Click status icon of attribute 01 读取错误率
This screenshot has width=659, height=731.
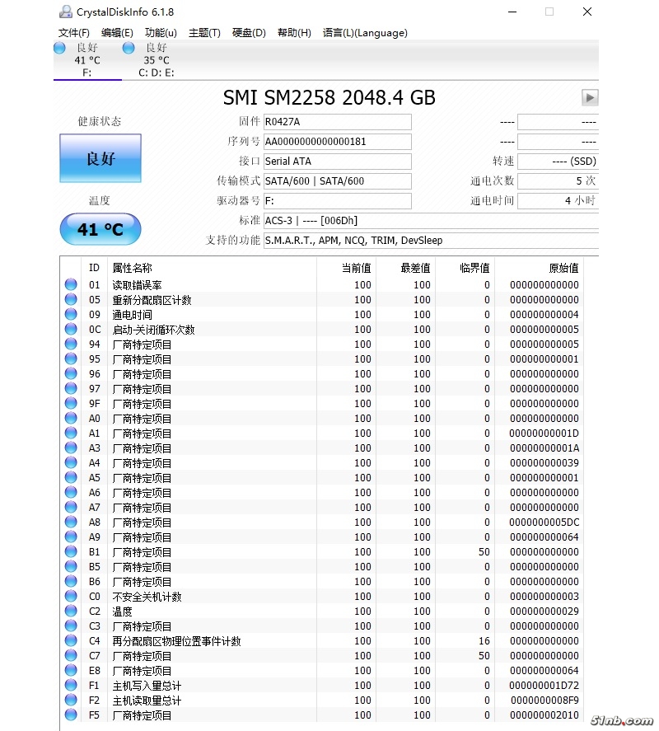(71, 285)
